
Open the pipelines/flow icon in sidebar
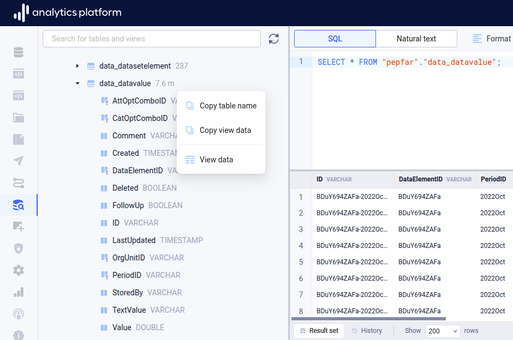click(x=18, y=183)
